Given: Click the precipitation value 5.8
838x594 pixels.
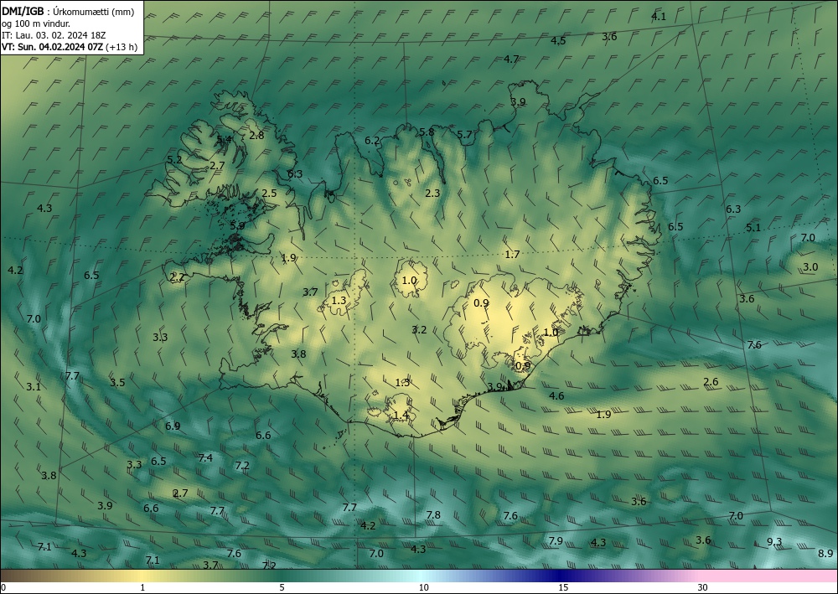Looking at the screenshot, I should (427, 132).
